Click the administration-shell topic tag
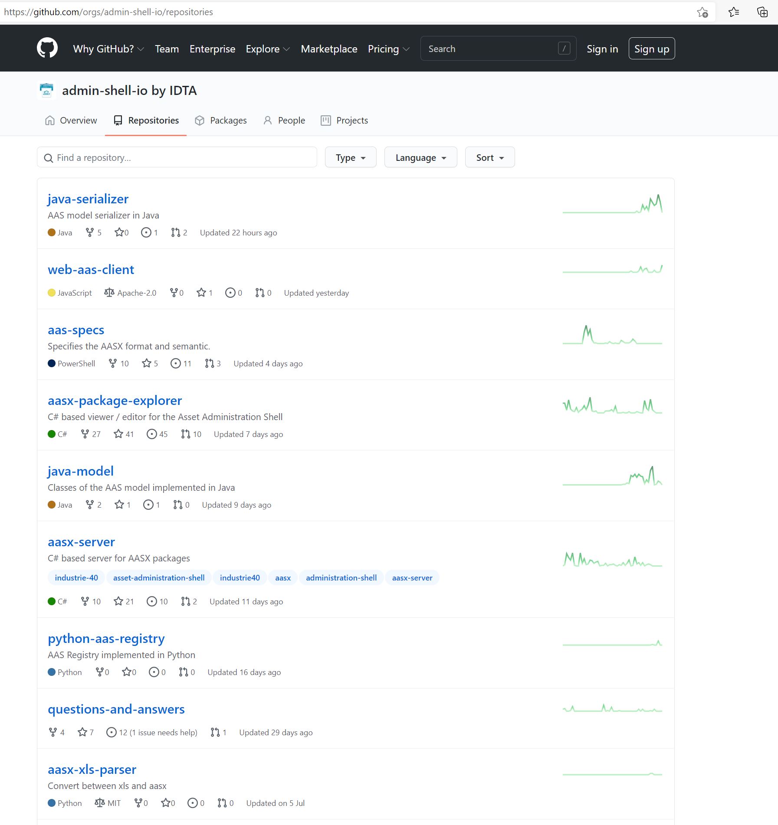This screenshot has height=825, width=778. (341, 578)
